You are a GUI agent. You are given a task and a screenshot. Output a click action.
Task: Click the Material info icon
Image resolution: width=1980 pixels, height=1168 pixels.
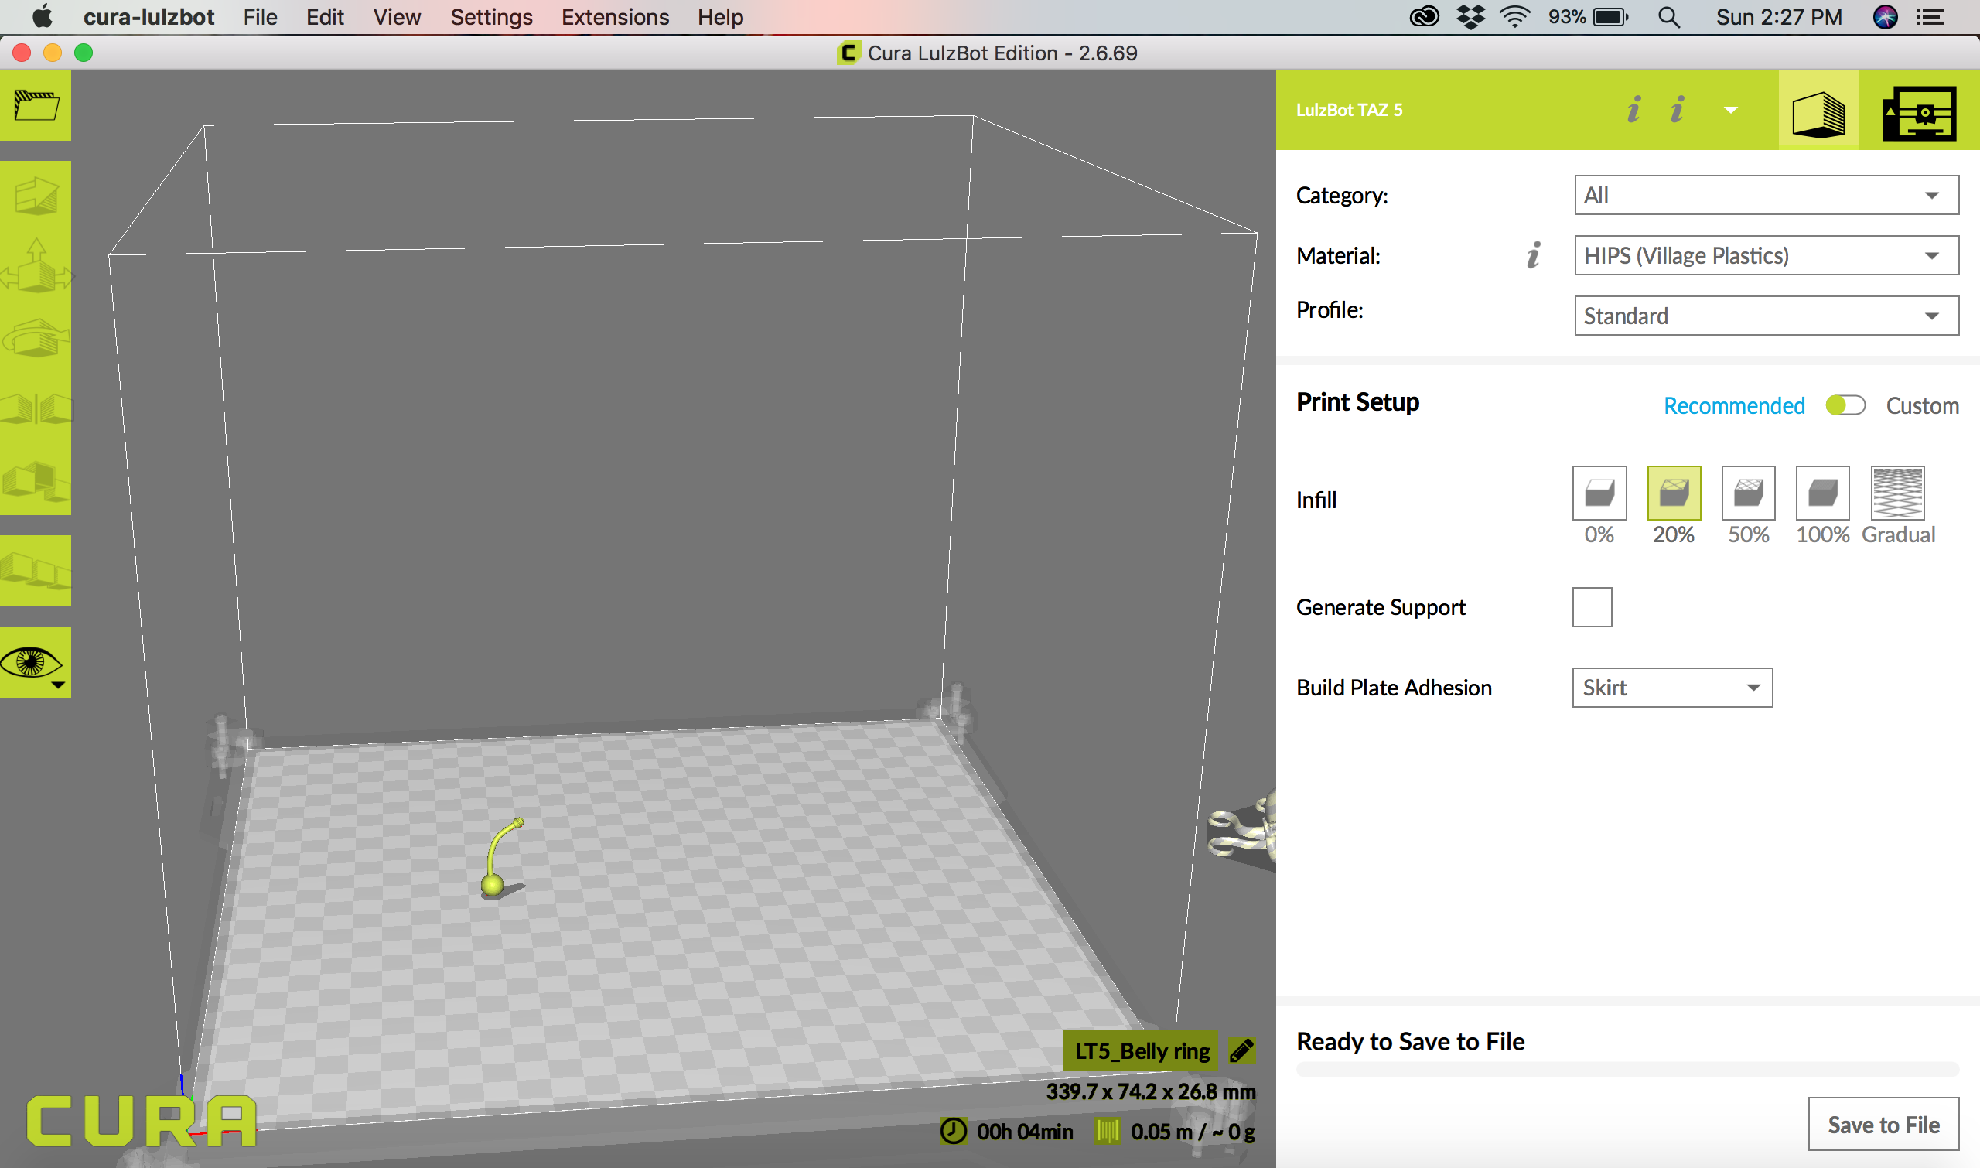tap(1534, 255)
